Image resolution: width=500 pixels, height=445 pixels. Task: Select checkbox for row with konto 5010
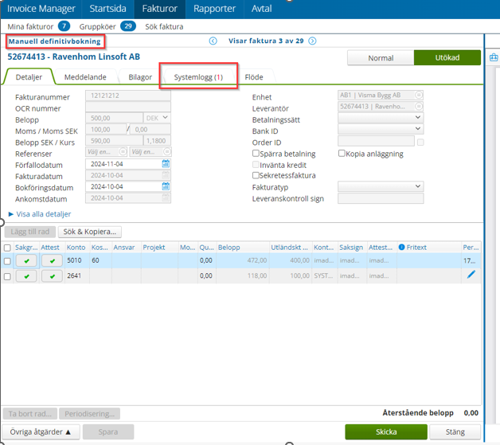tap(7, 261)
